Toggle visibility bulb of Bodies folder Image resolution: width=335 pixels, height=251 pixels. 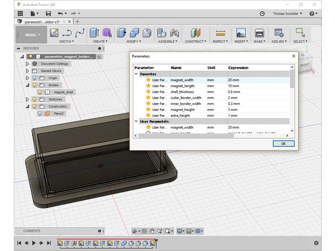[34, 85]
